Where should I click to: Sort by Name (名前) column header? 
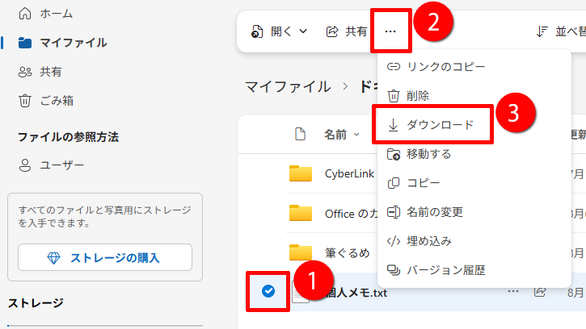tap(342, 135)
